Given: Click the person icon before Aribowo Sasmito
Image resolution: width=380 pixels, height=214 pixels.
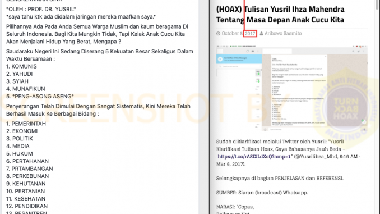Looking at the screenshot, I should 261,34.
